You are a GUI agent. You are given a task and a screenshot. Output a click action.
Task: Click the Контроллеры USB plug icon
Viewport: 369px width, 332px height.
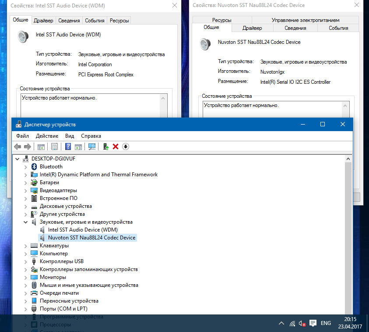click(34, 261)
